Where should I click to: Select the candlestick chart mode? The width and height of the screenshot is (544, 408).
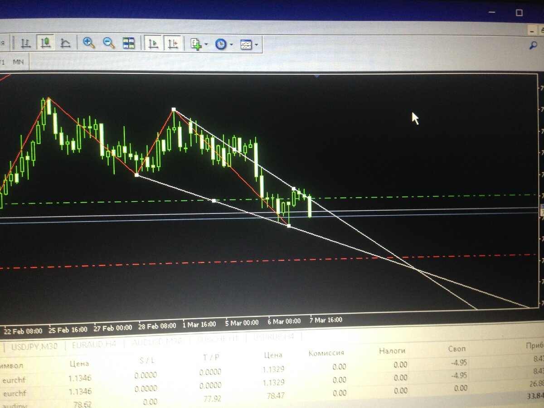pyautogui.click(x=45, y=44)
